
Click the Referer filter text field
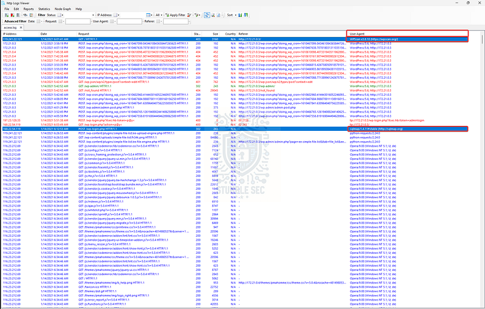tap(176, 21)
